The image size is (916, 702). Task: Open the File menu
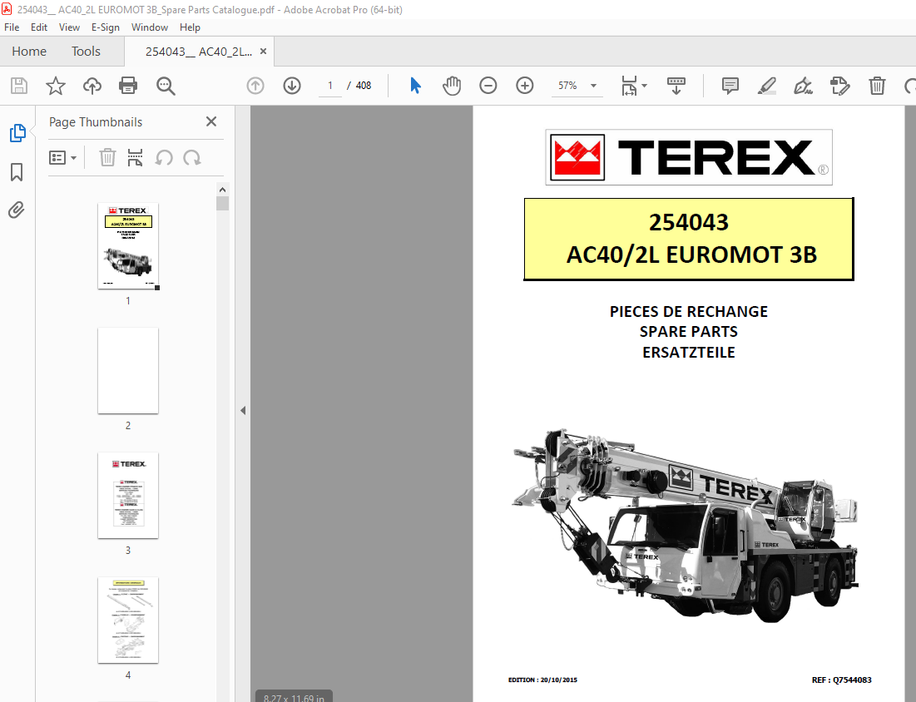coord(12,27)
